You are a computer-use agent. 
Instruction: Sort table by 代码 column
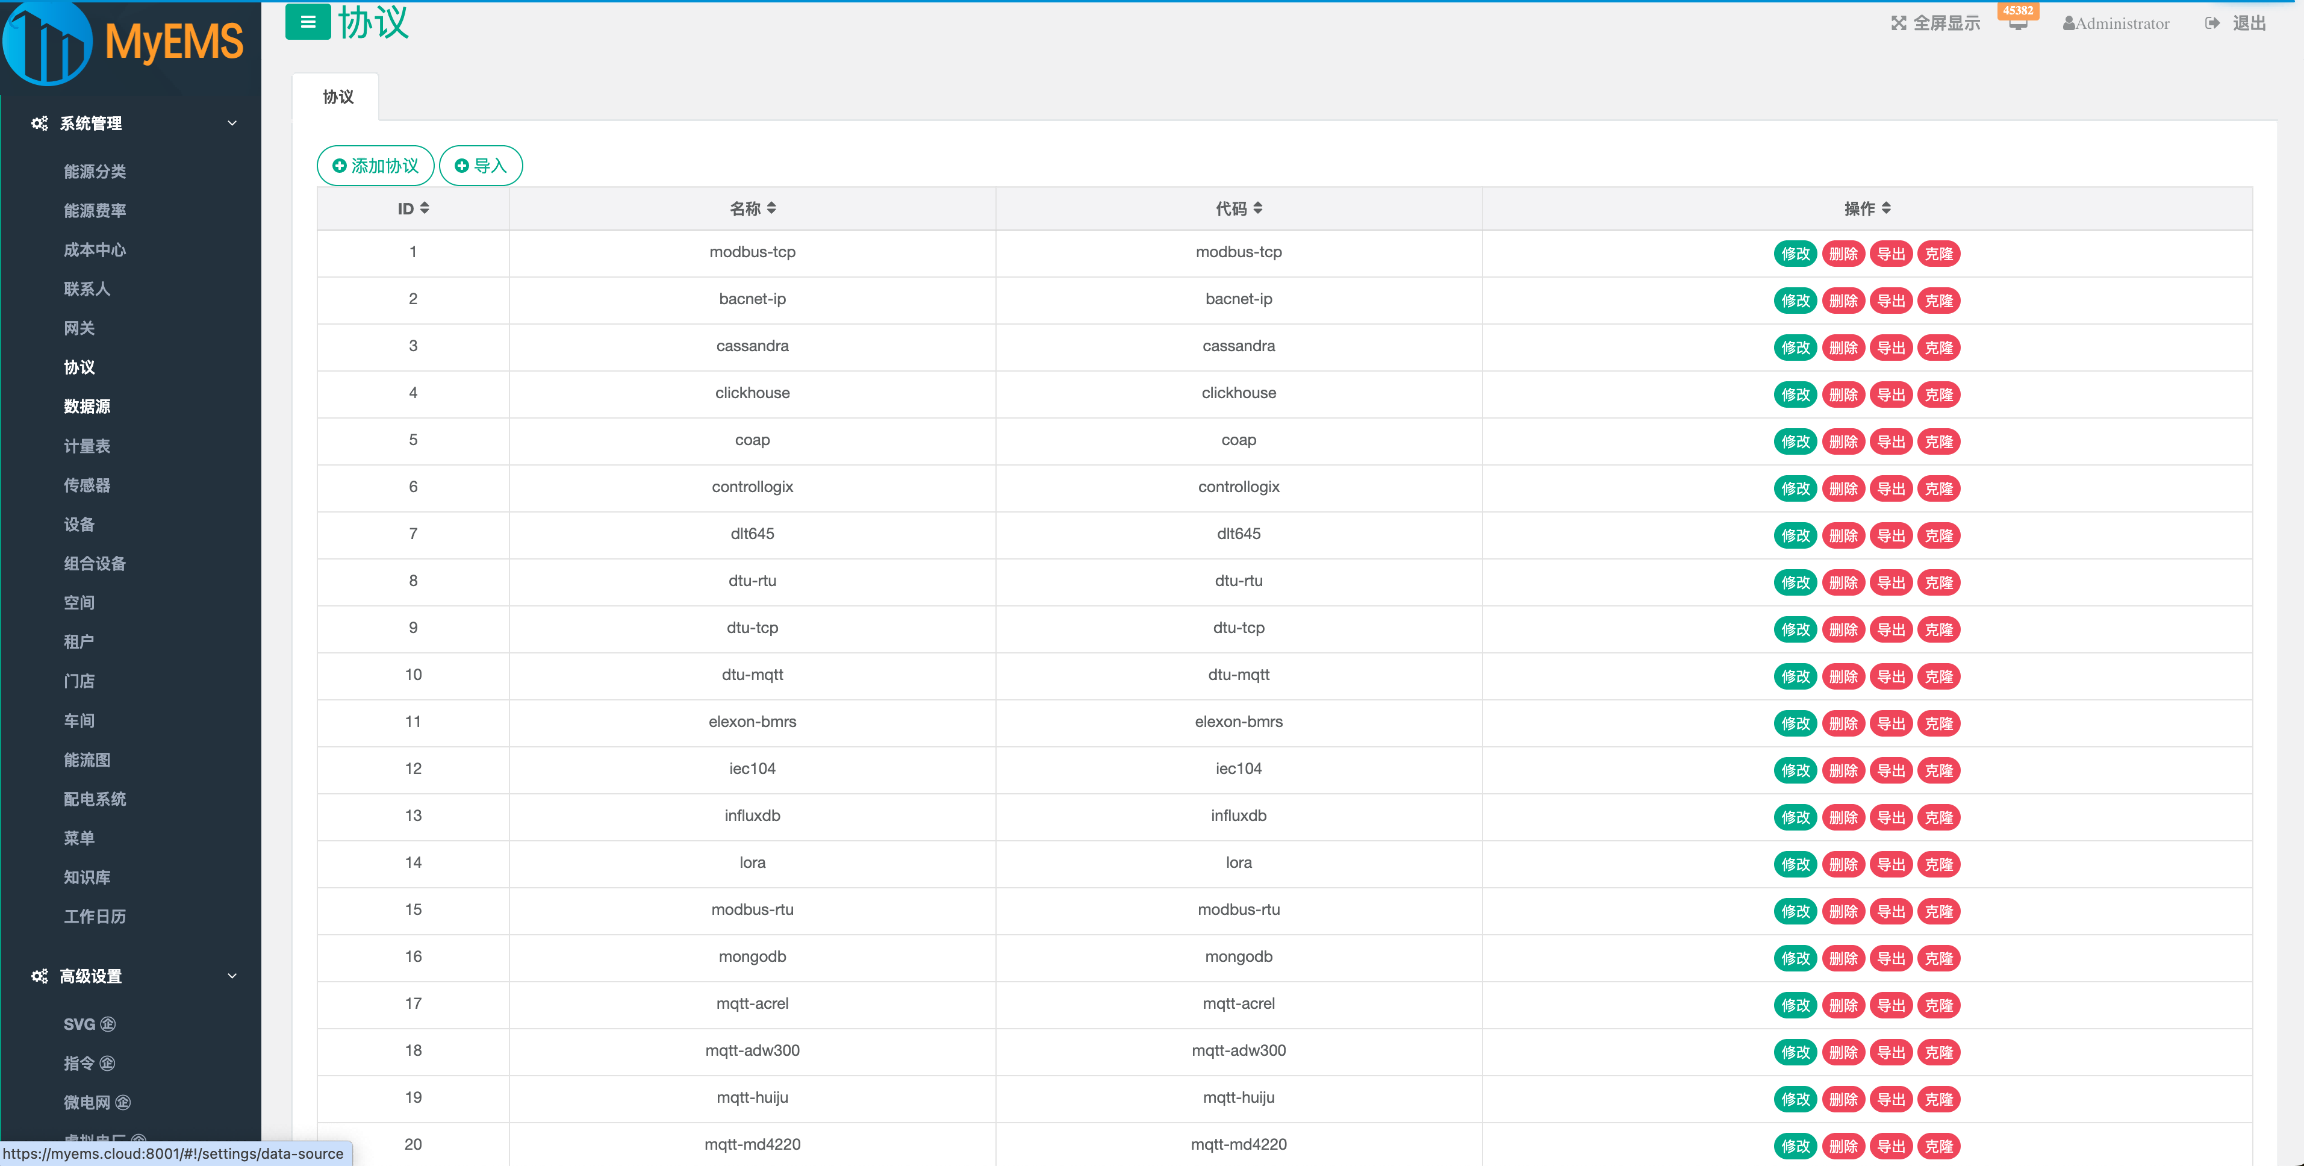(x=1257, y=208)
